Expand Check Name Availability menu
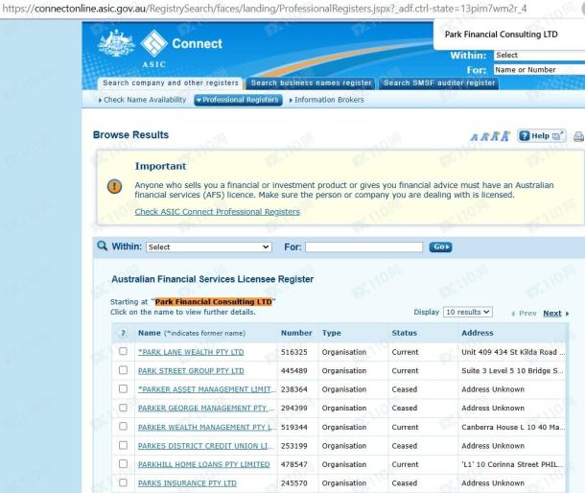The height and width of the screenshot is (493, 585). (x=142, y=100)
